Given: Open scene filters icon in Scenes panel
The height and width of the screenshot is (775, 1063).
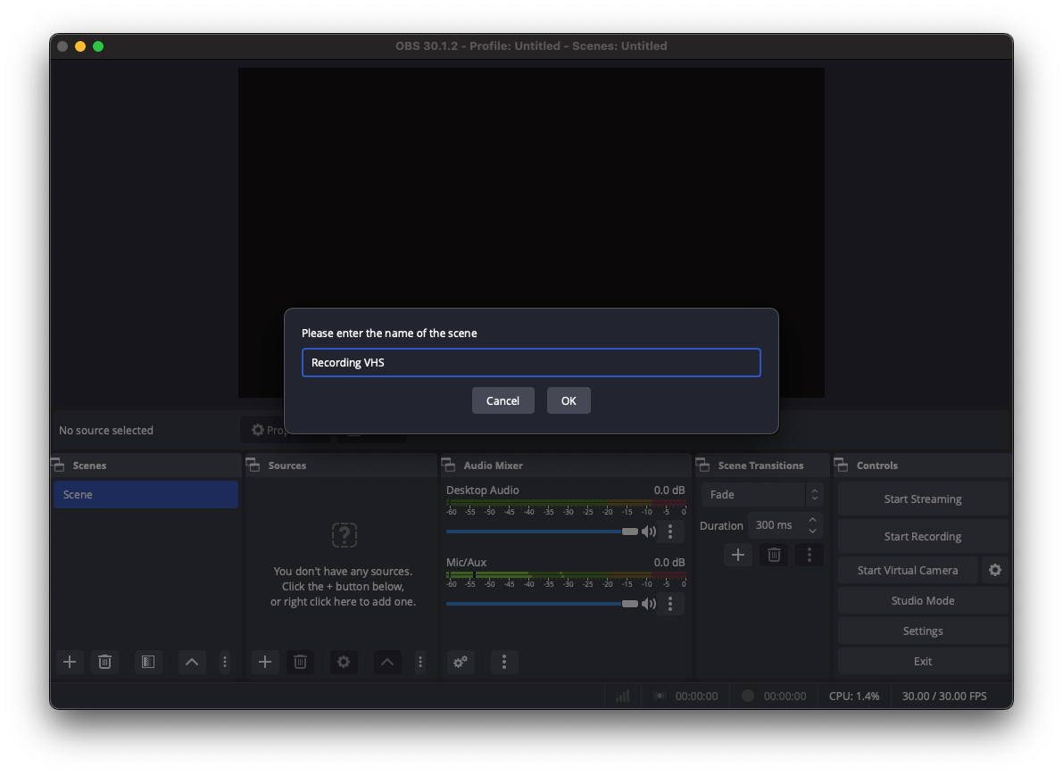Looking at the screenshot, I should pyautogui.click(x=148, y=662).
